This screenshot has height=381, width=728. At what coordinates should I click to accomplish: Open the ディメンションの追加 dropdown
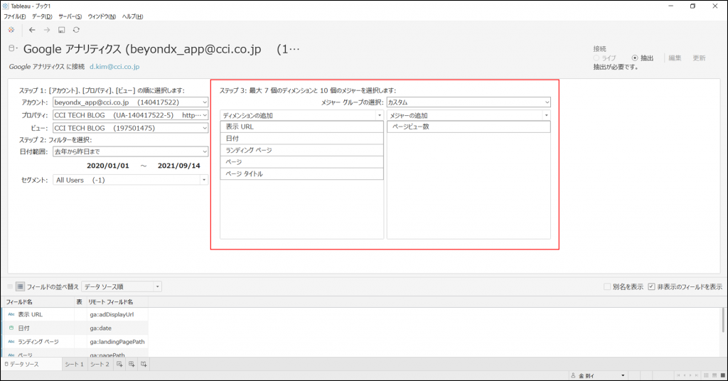tap(301, 115)
